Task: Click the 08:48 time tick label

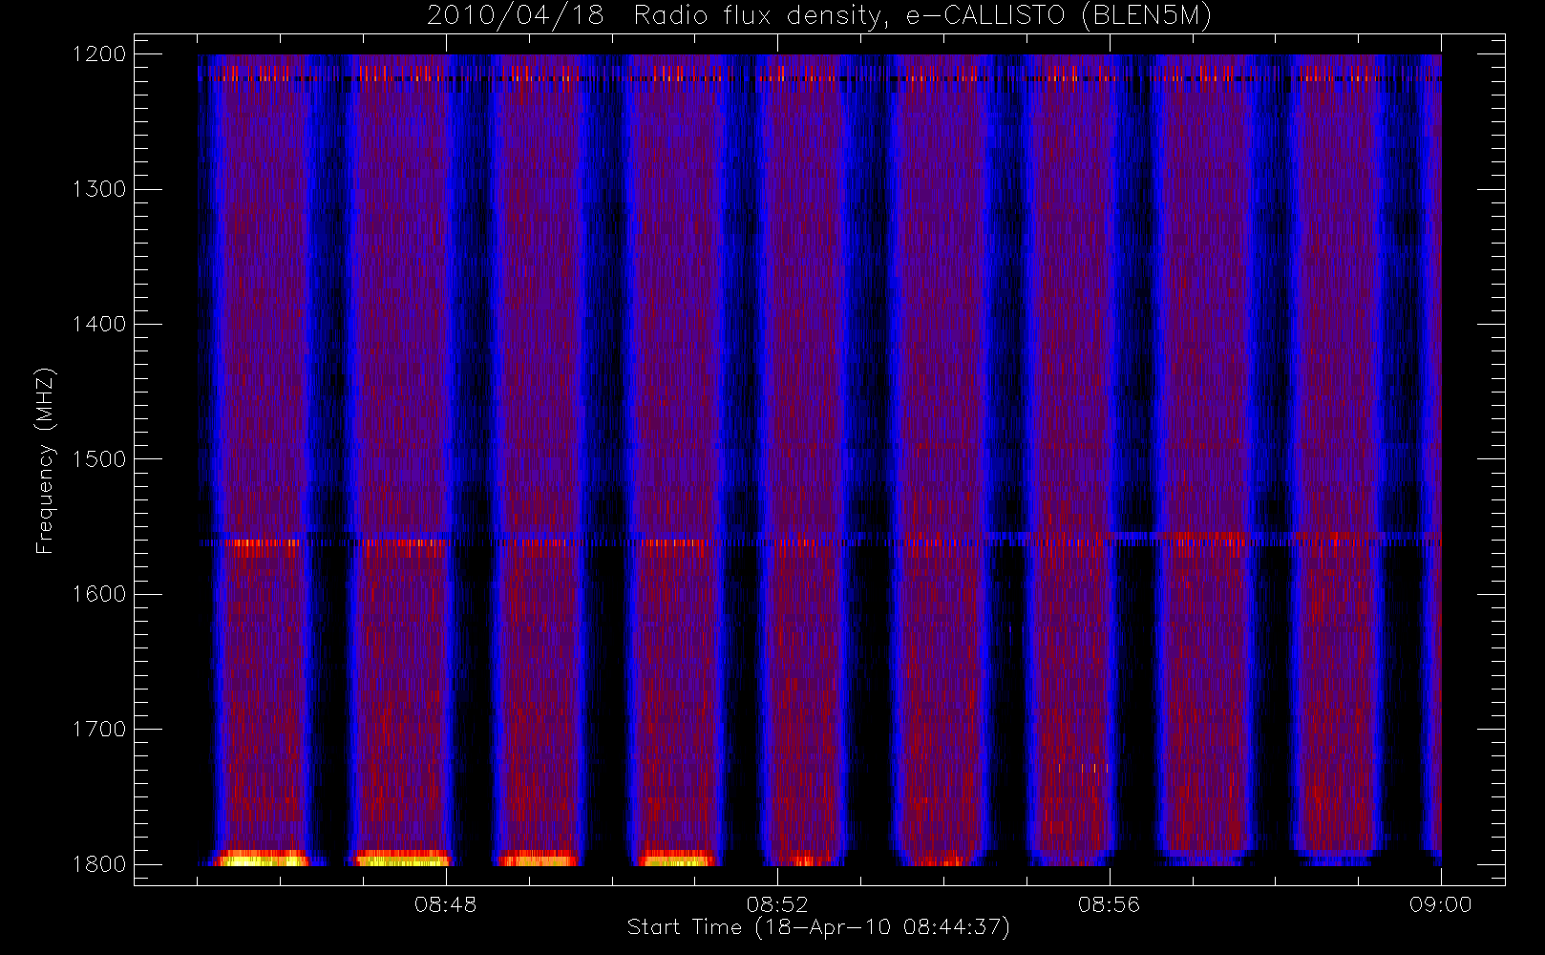Action: [x=445, y=904]
